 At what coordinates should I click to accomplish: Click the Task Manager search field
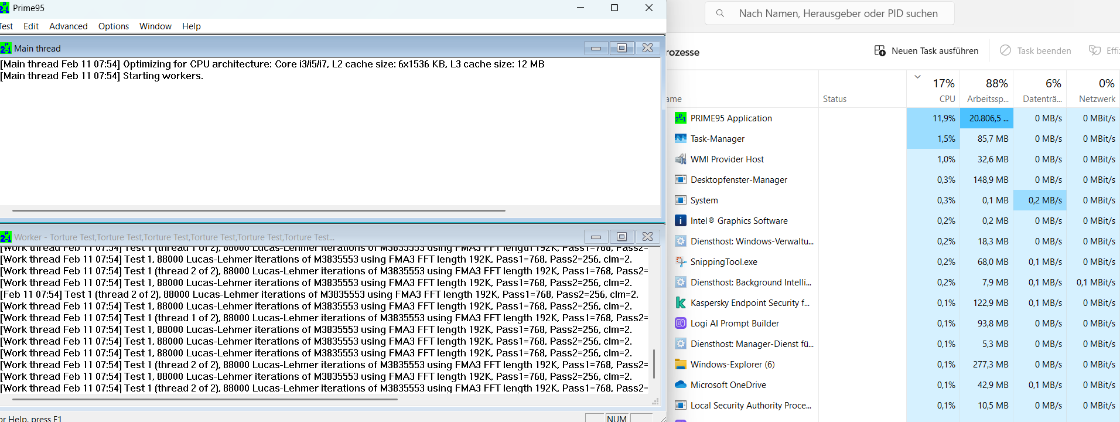[x=829, y=13]
